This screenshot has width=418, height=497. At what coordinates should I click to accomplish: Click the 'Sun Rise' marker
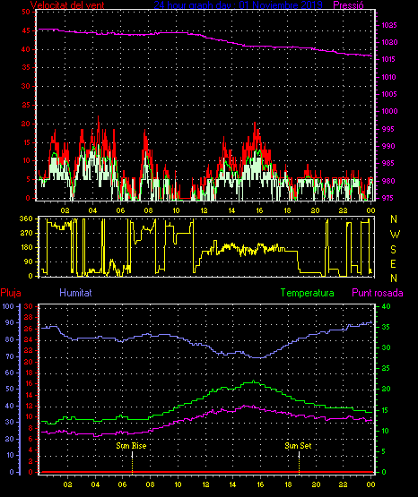(131, 446)
